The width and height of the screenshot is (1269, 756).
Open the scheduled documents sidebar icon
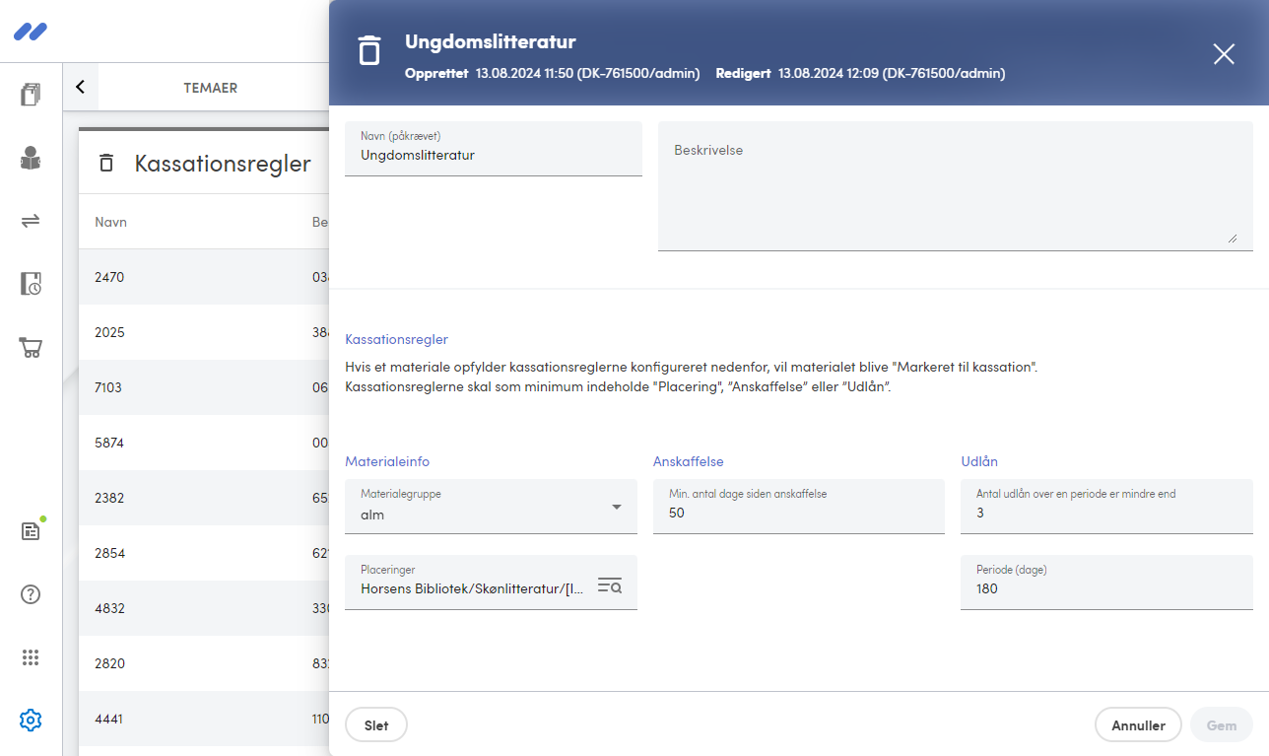click(x=31, y=284)
